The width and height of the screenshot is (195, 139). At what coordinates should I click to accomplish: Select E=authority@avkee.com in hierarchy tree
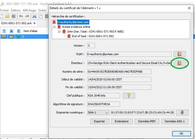point(73,22)
